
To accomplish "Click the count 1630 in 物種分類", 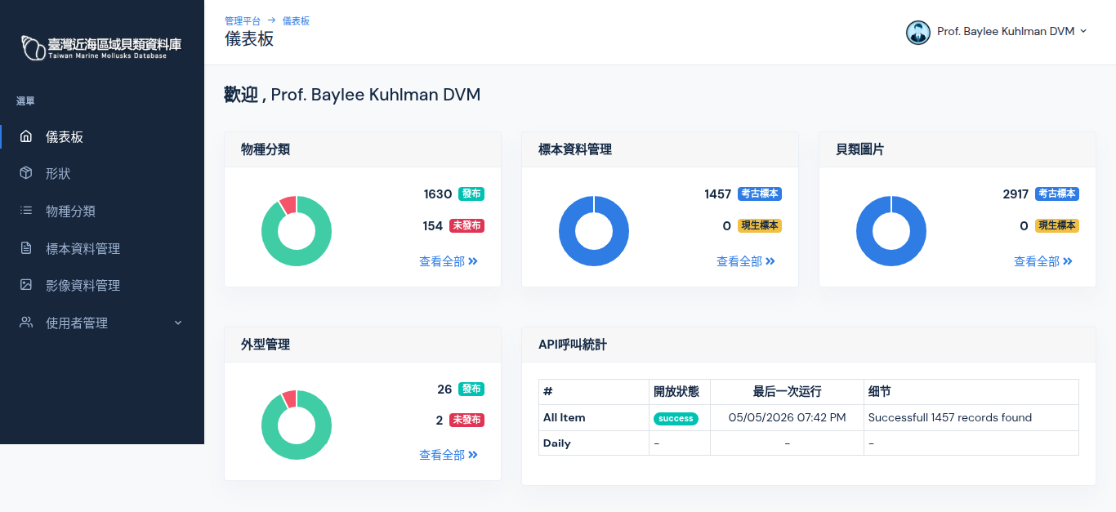I will coord(438,194).
